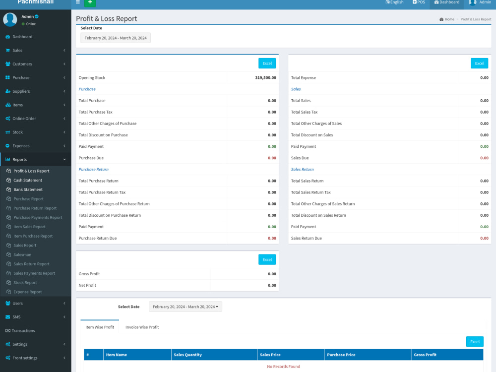Open Sales Return Report menu item
496x372 pixels.
pyautogui.click(x=31, y=264)
